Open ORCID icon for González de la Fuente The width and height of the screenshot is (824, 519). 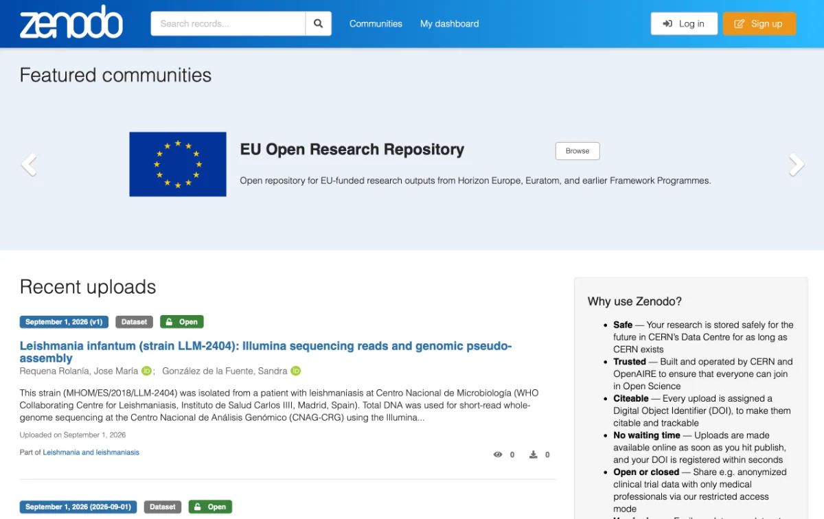[296, 371]
